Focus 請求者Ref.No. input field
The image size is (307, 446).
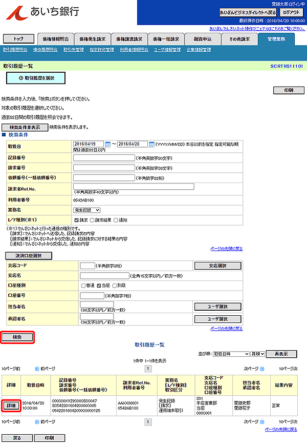point(134,186)
